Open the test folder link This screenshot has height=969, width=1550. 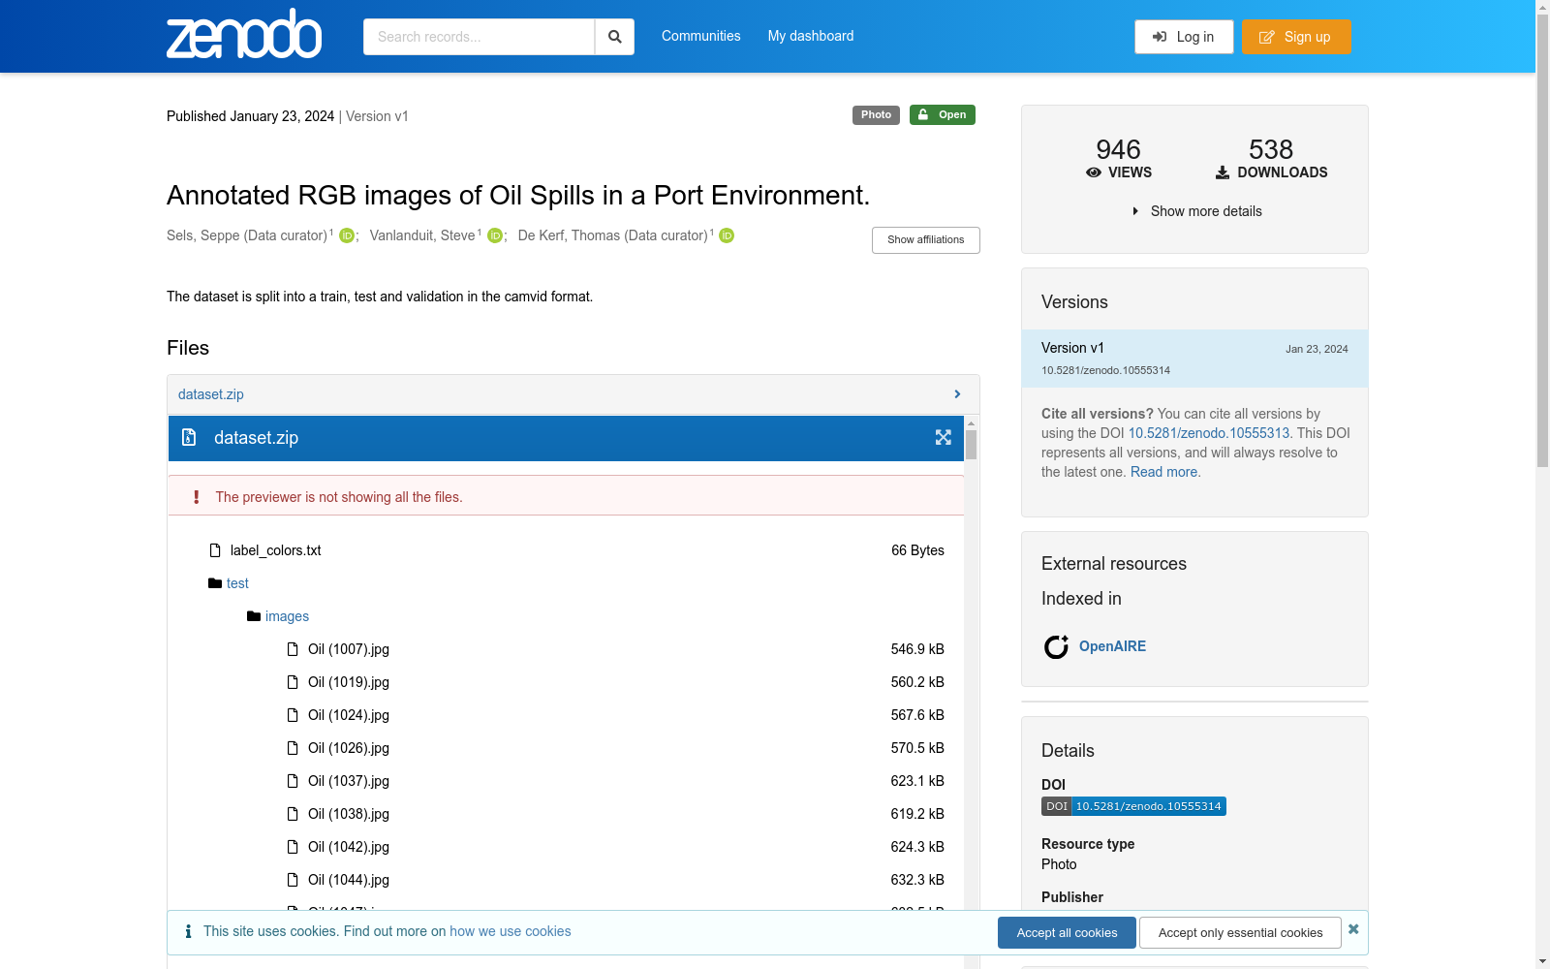(237, 583)
